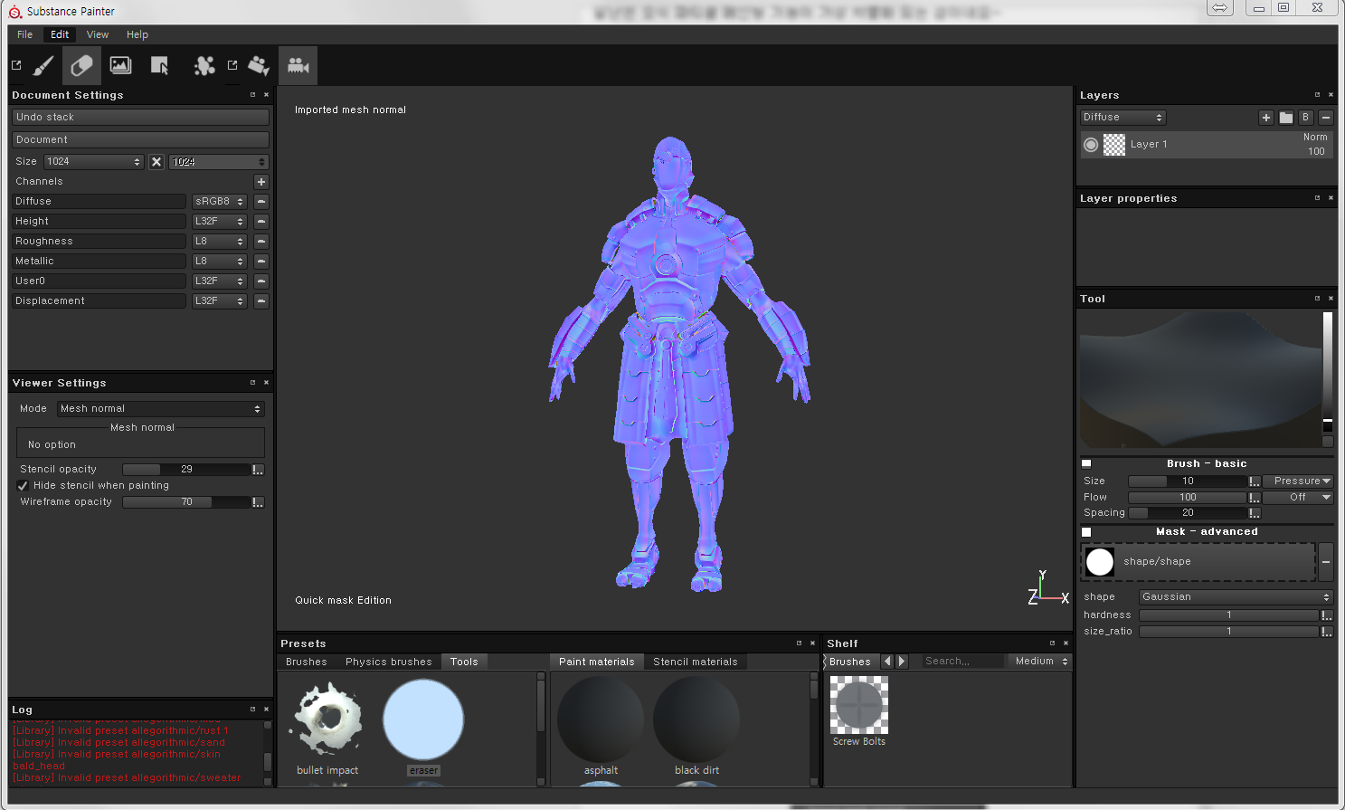Viewport: 1345px width, 810px height.
Task: Open the mask shape Gaussian dropdown
Action: point(1236,597)
